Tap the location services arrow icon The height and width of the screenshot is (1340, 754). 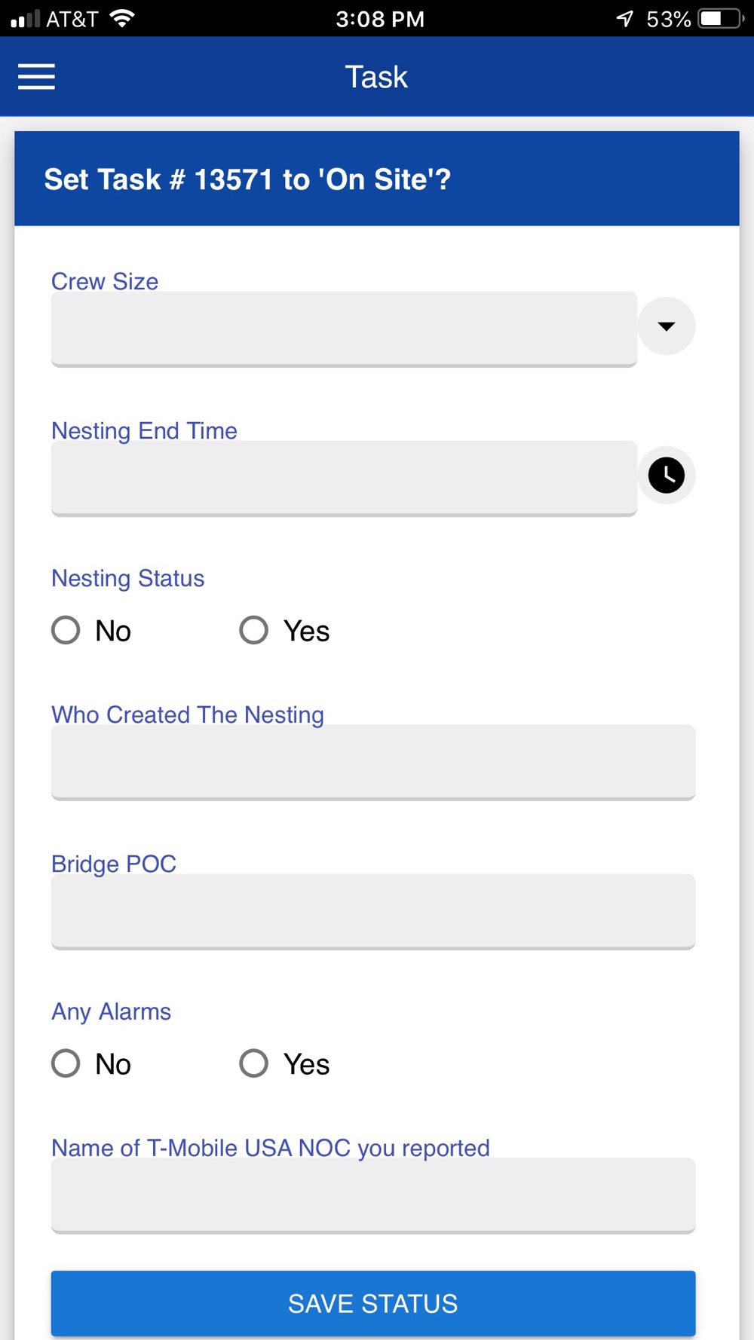tap(624, 19)
